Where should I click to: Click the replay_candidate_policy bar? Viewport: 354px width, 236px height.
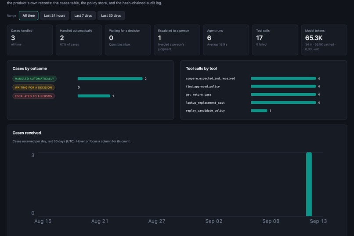click(259, 111)
